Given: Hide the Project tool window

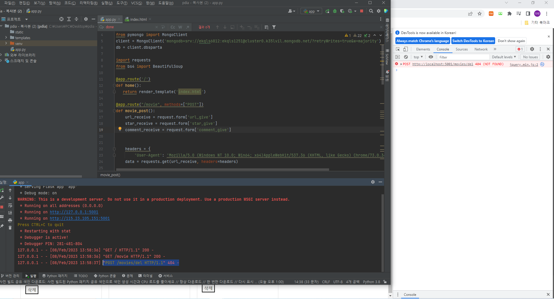Looking at the screenshot, I should [93, 19].
